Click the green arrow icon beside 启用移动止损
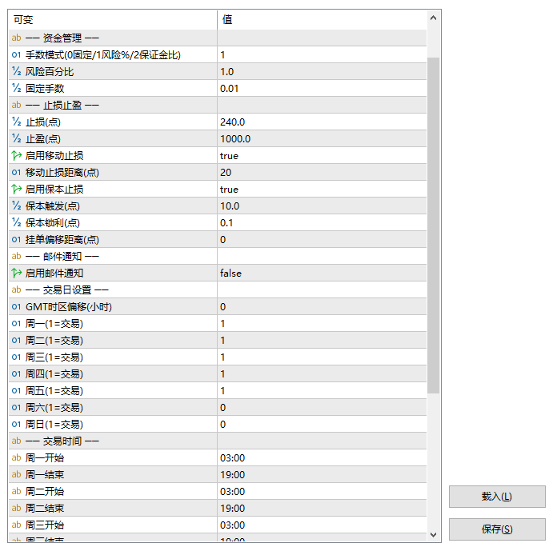Image resolution: width=553 pixels, height=551 pixels. [16, 155]
